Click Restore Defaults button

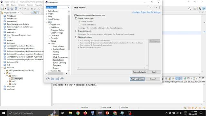(x=139, y=72)
